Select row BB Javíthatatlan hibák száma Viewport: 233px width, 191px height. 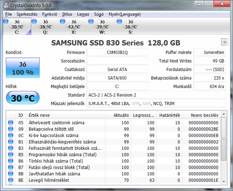(113, 174)
